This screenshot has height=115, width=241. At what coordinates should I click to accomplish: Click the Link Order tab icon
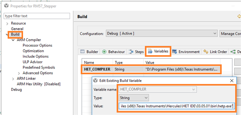click(x=206, y=51)
